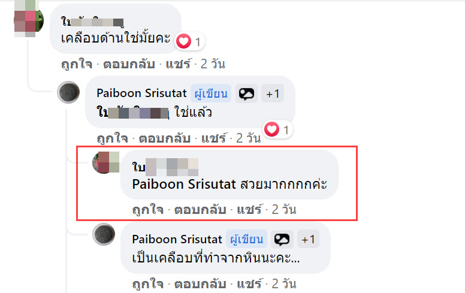Click the badge icon beside the first ผู้เขียน label
The image size is (465, 293).
point(246,94)
